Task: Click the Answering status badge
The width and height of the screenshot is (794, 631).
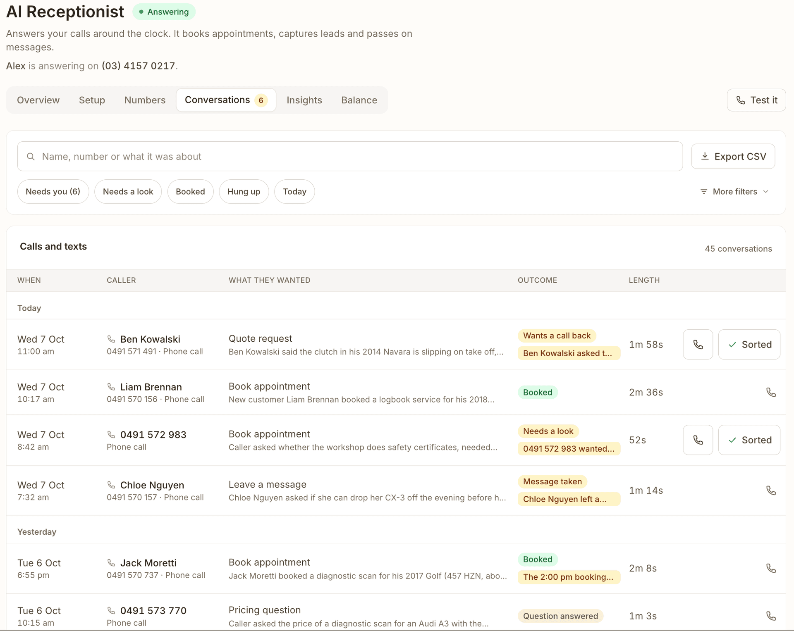Action: coord(164,12)
